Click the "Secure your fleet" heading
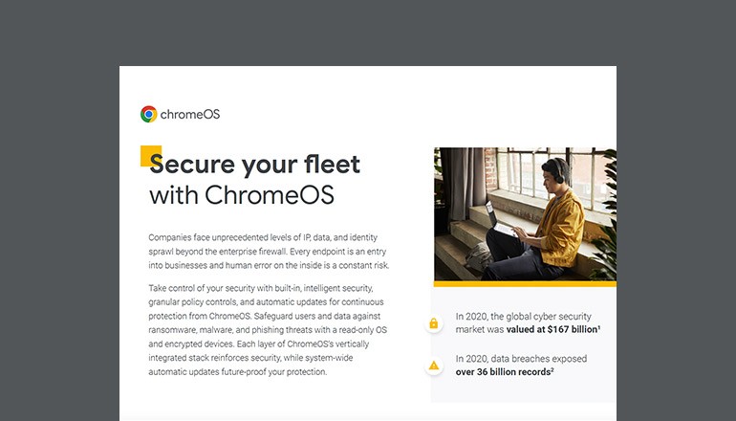The width and height of the screenshot is (736, 421). pos(255,165)
